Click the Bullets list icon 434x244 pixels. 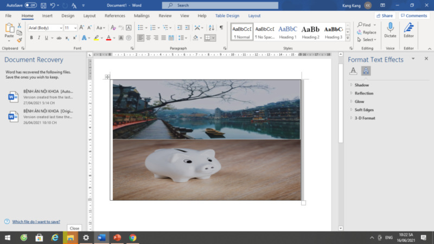point(141,28)
